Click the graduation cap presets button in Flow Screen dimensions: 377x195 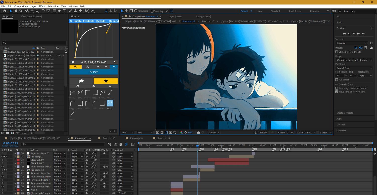(x=81, y=81)
